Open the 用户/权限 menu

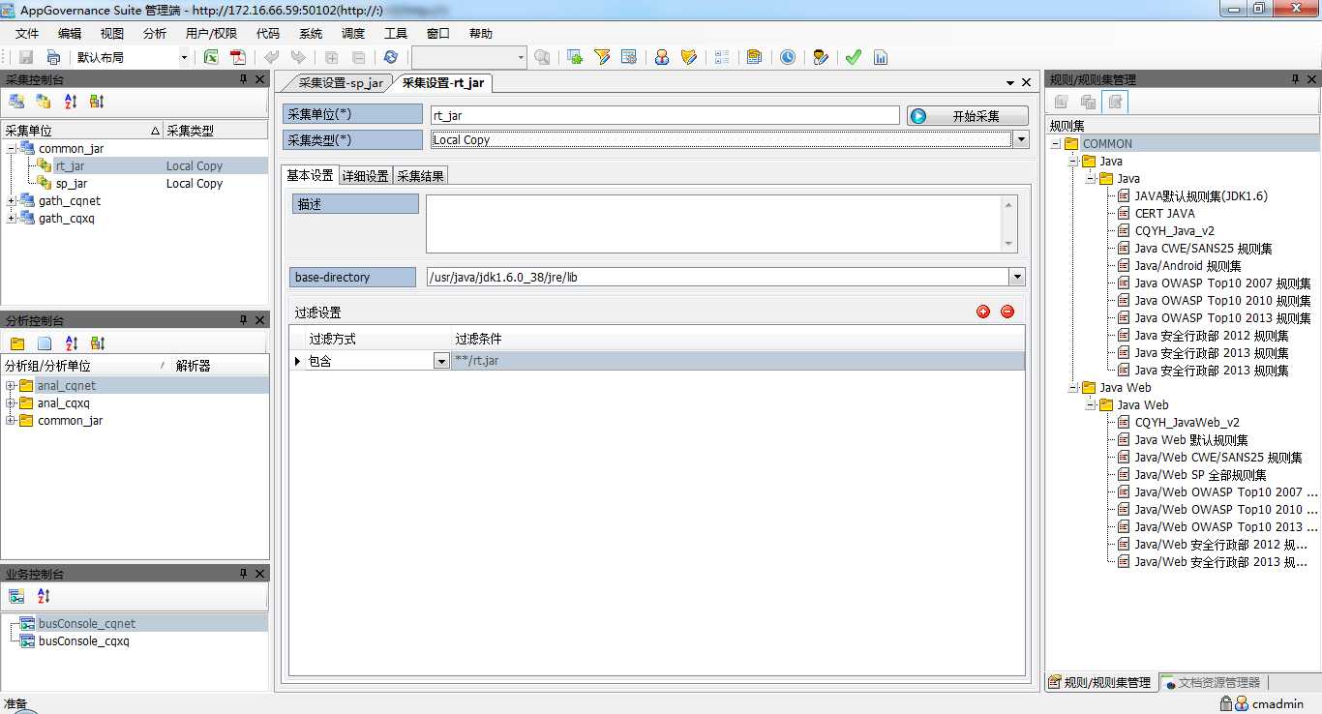click(211, 33)
